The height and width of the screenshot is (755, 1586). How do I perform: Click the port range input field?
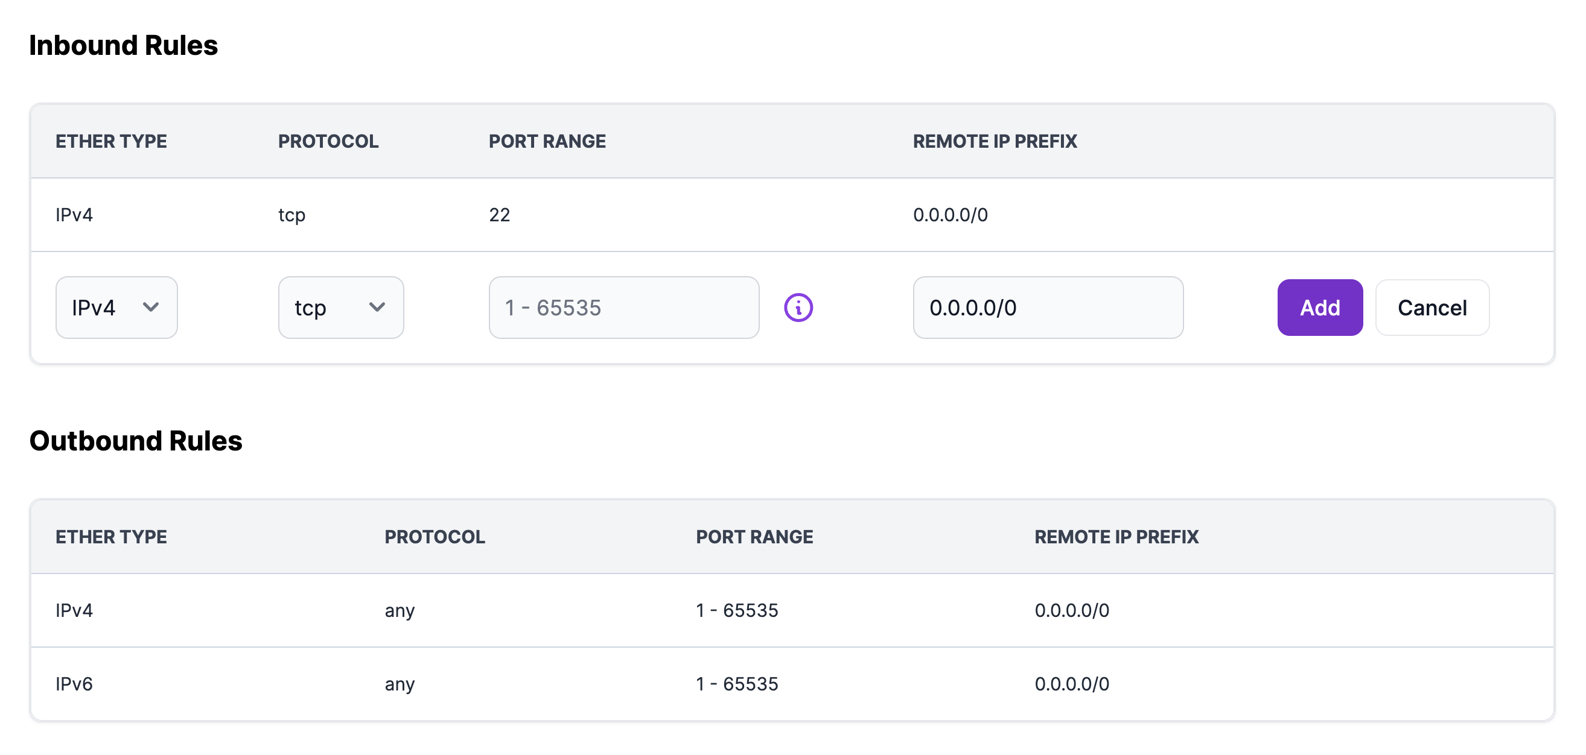point(623,307)
